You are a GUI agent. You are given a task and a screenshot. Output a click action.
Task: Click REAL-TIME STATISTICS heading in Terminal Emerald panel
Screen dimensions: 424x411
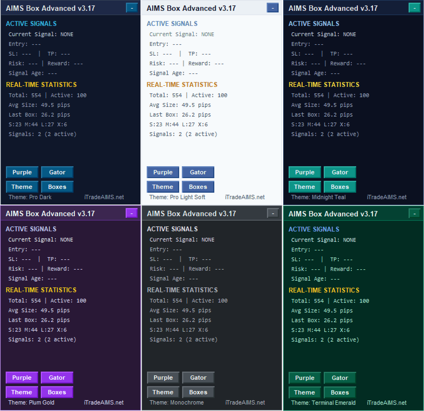[324, 290]
